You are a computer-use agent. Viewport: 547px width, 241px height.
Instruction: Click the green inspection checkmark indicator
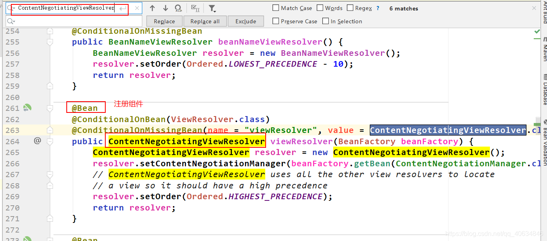click(537, 31)
